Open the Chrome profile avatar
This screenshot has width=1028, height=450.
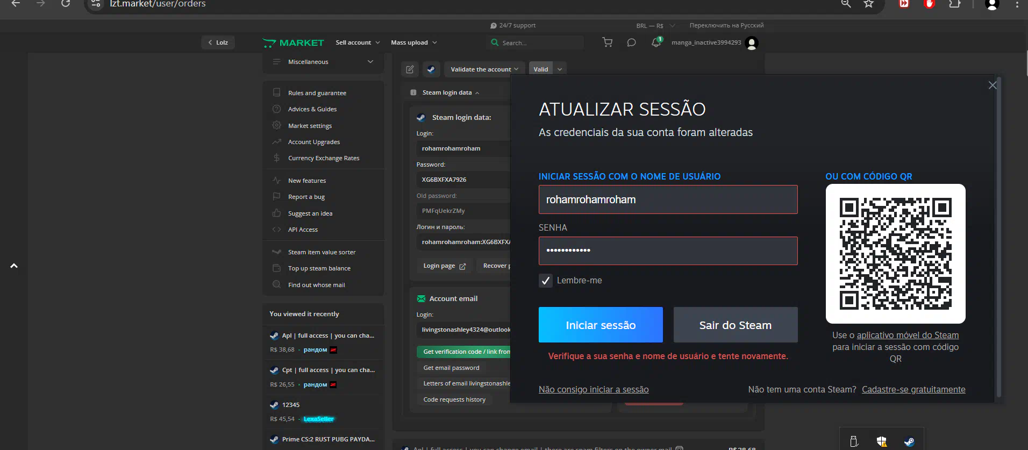[992, 4]
